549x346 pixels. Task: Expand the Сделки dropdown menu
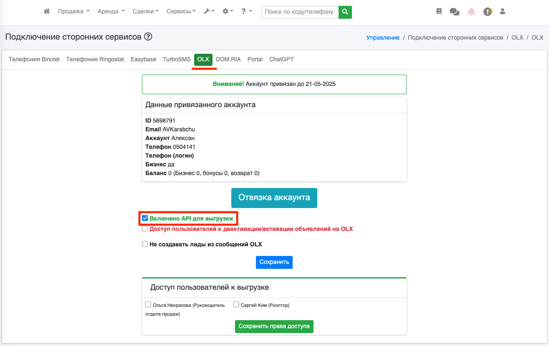click(x=146, y=12)
